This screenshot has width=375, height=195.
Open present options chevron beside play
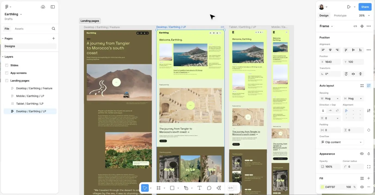click(x=355, y=7)
